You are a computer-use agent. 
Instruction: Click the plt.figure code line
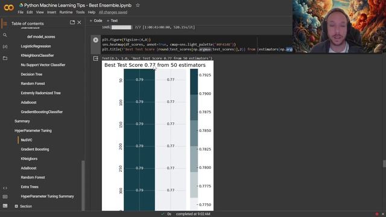(126, 40)
